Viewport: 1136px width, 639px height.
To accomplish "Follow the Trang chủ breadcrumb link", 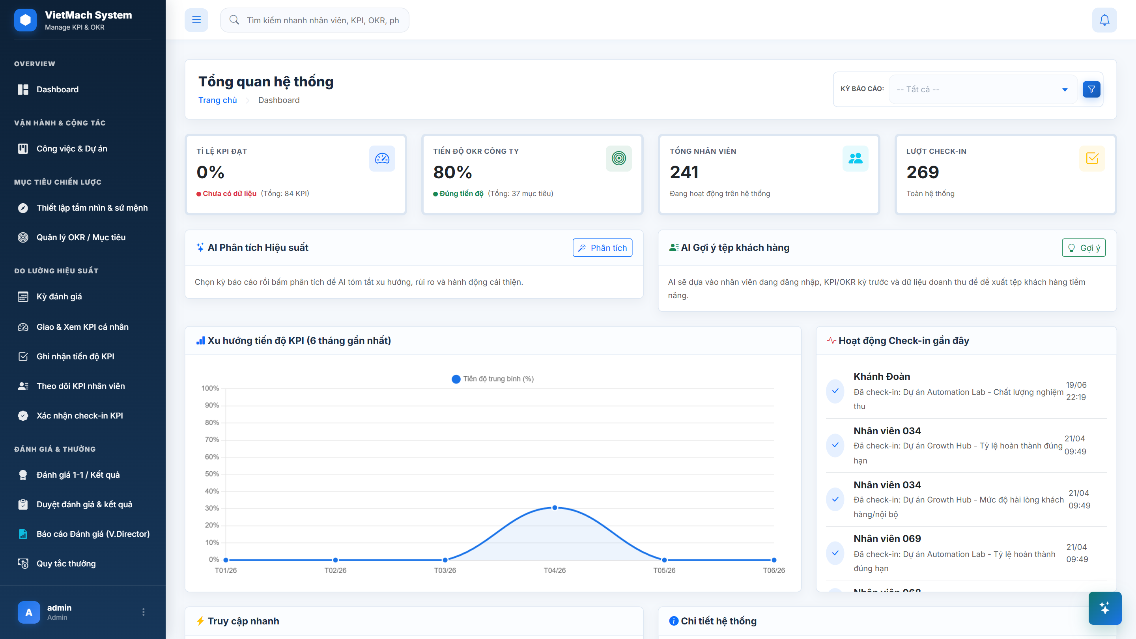I will click(x=217, y=100).
